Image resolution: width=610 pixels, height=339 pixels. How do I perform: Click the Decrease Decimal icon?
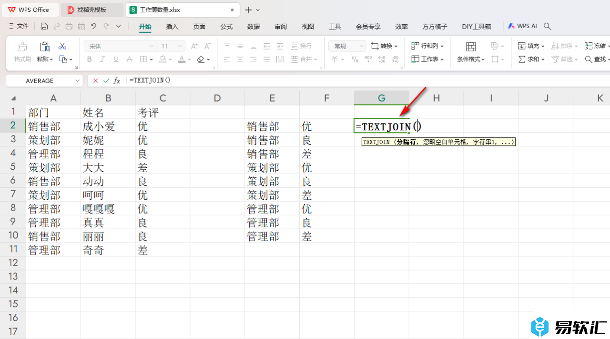[x=395, y=59]
